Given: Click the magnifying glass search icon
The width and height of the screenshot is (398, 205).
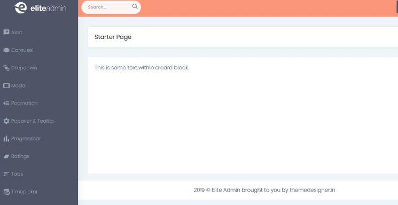Looking at the screenshot, I should tap(135, 6).
